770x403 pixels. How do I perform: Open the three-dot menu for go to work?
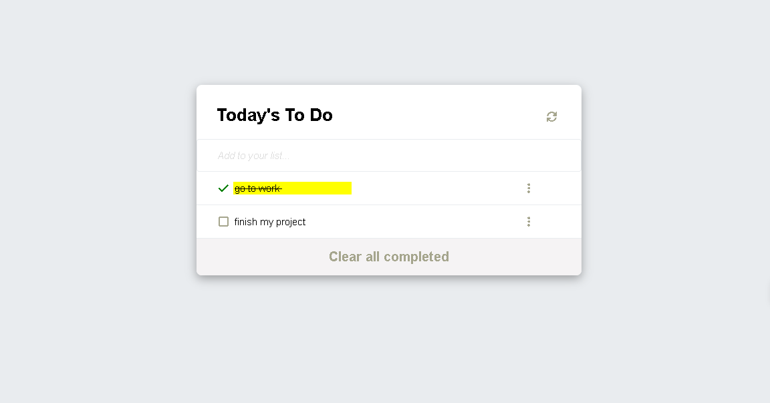coord(529,188)
